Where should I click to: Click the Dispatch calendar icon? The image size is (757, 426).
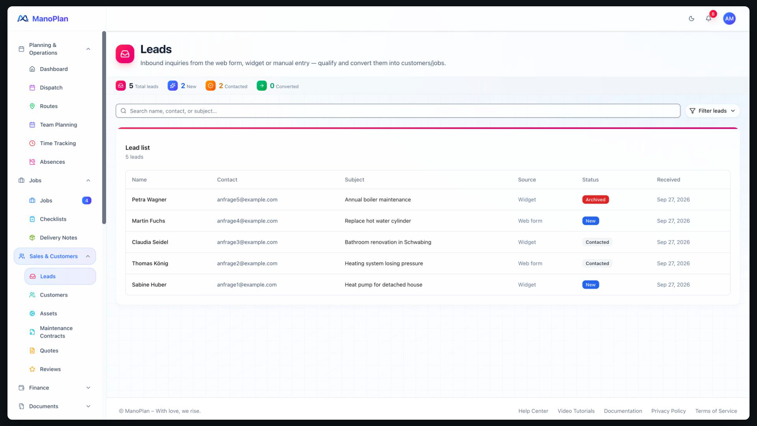pos(32,88)
